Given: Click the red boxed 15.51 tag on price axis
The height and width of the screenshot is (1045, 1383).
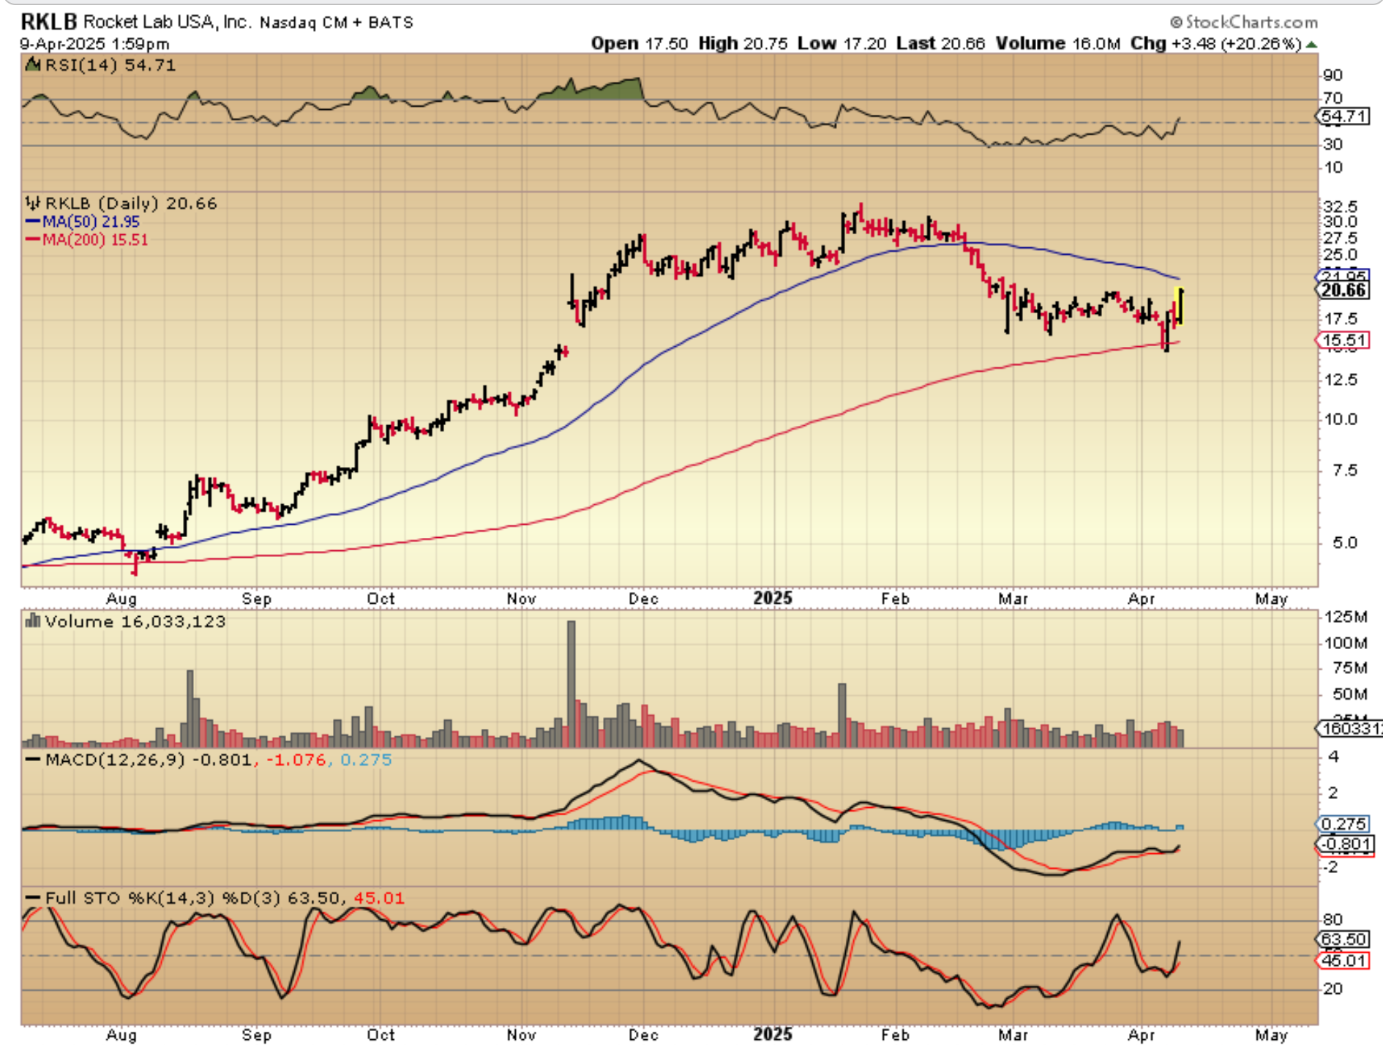Looking at the screenshot, I should [x=1344, y=340].
